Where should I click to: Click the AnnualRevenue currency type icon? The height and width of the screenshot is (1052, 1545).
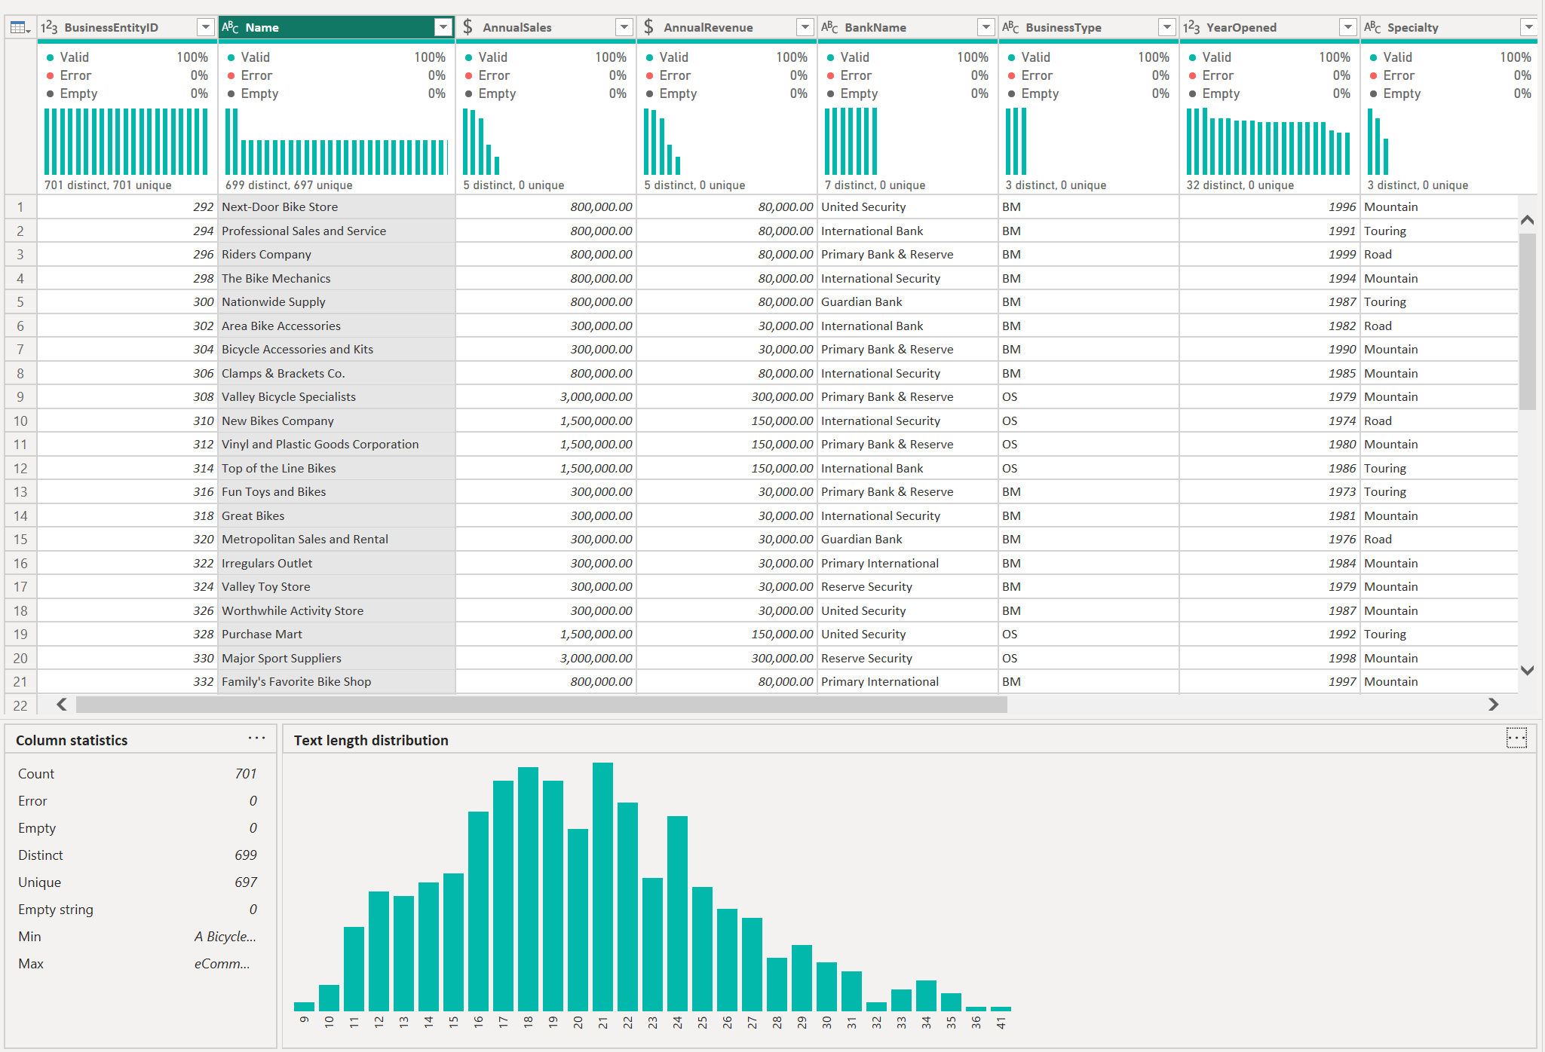(649, 28)
